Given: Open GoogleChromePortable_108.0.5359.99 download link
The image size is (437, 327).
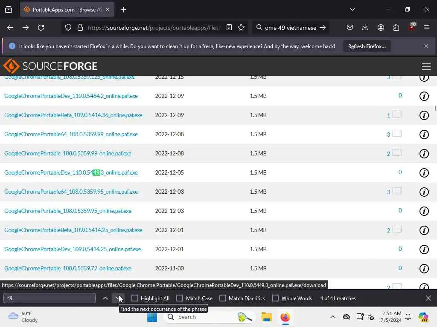Looking at the screenshot, I should (x=68, y=153).
